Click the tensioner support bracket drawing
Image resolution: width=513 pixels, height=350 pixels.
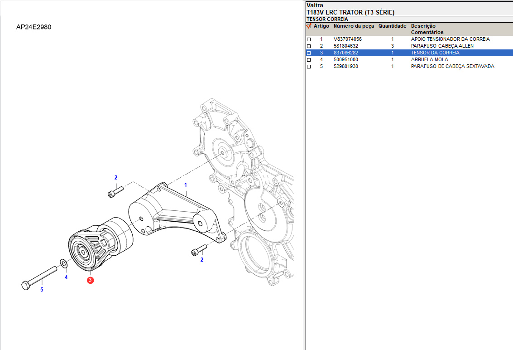pos(177,213)
